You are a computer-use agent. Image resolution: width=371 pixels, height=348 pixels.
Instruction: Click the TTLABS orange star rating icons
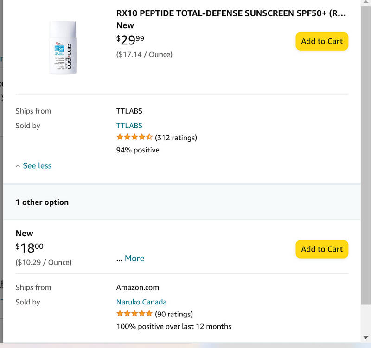(x=134, y=138)
